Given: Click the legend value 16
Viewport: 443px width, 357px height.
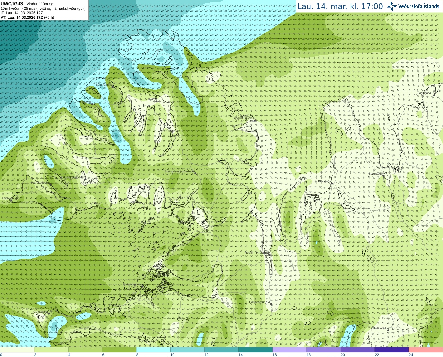Looking at the screenshot, I should tap(274, 355).
